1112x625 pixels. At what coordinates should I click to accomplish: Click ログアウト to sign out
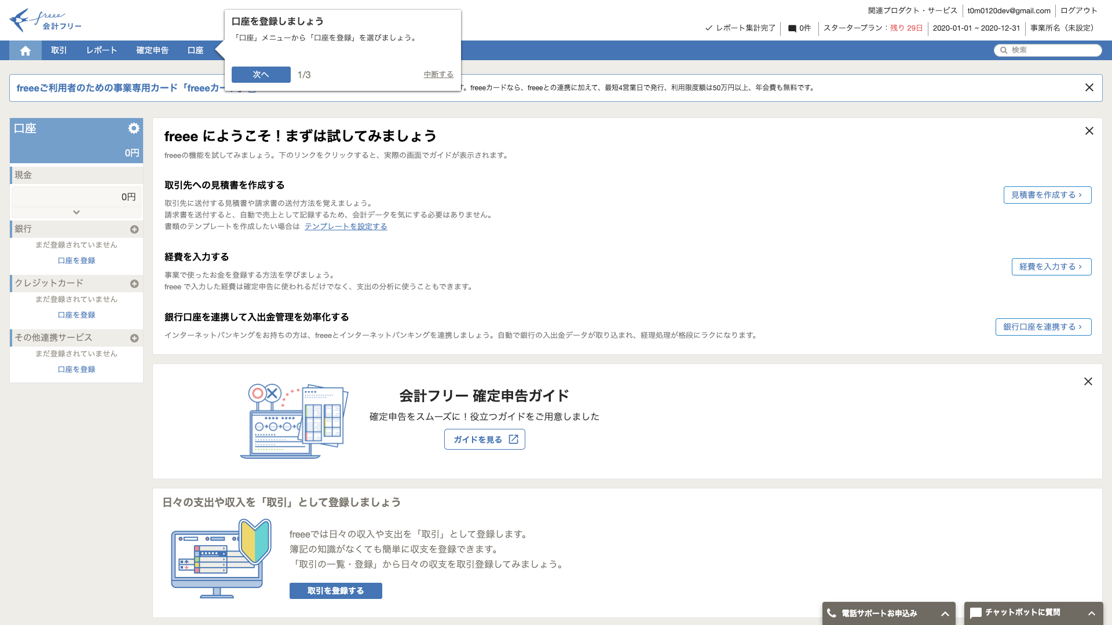[1079, 10]
